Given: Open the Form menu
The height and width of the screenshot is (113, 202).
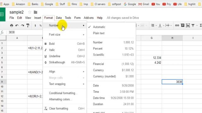Looking at the screenshot, I should [x=77, y=18].
